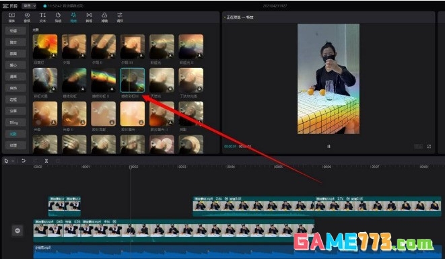Choose the timeline selection pointer tool
Image resolution: width=445 pixels, height=259 pixels.
click(6, 161)
